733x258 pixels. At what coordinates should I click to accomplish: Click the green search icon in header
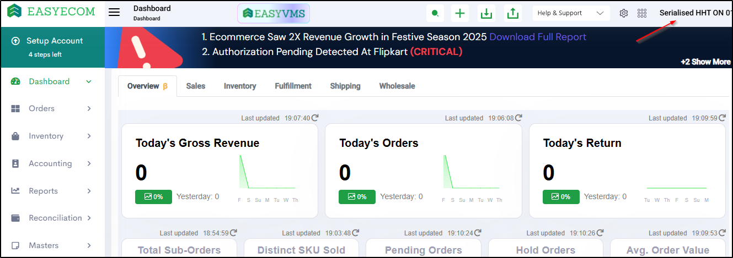pyautogui.click(x=436, y=14)
